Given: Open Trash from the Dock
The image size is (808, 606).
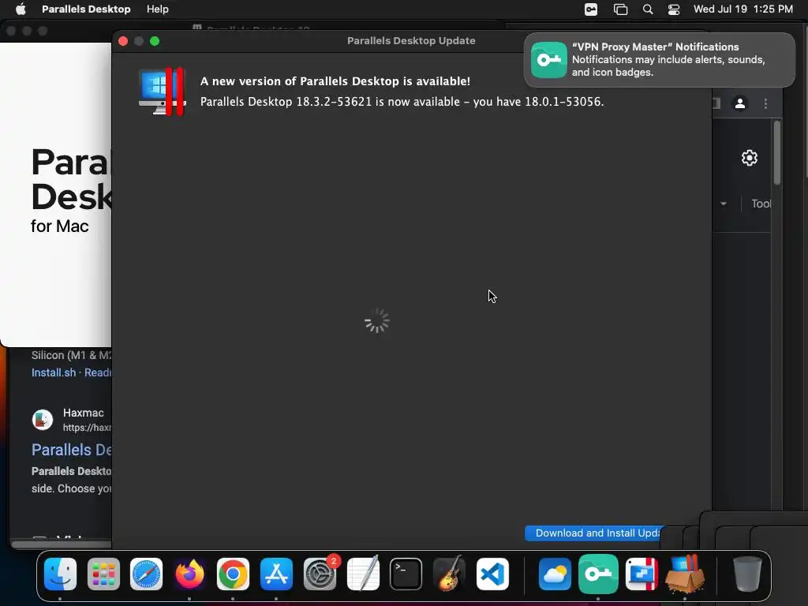Looking at the screenshot, I should [747, 574].
